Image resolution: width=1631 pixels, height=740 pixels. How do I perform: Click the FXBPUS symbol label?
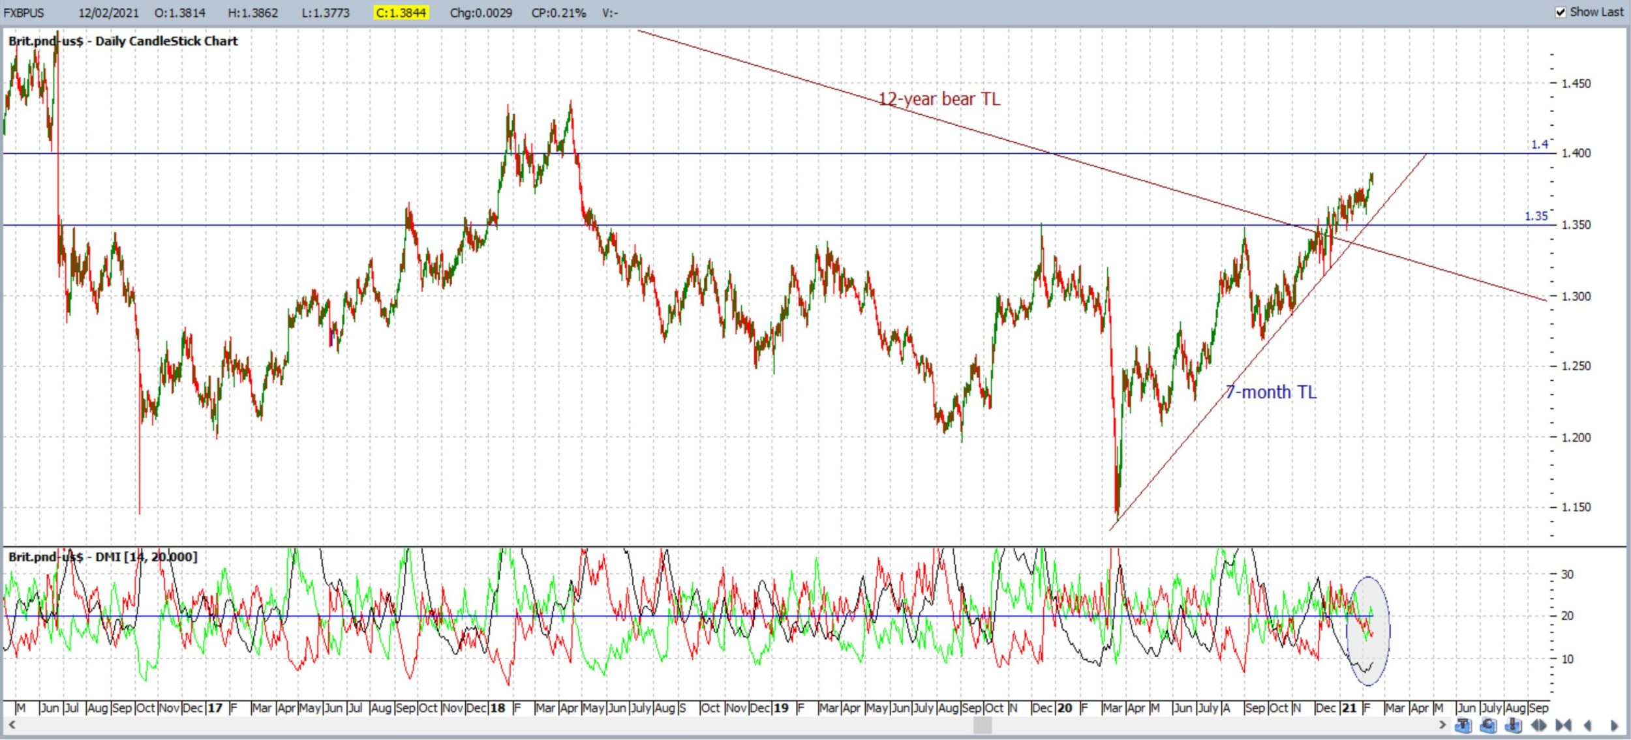tap(24, 13)
